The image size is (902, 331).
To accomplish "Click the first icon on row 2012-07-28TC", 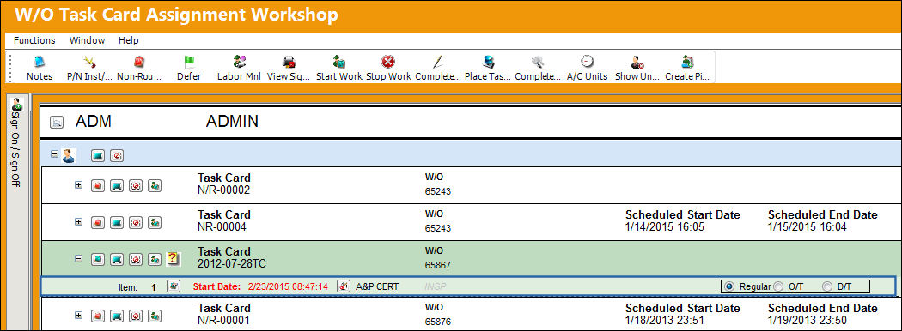I will point(98,259).
